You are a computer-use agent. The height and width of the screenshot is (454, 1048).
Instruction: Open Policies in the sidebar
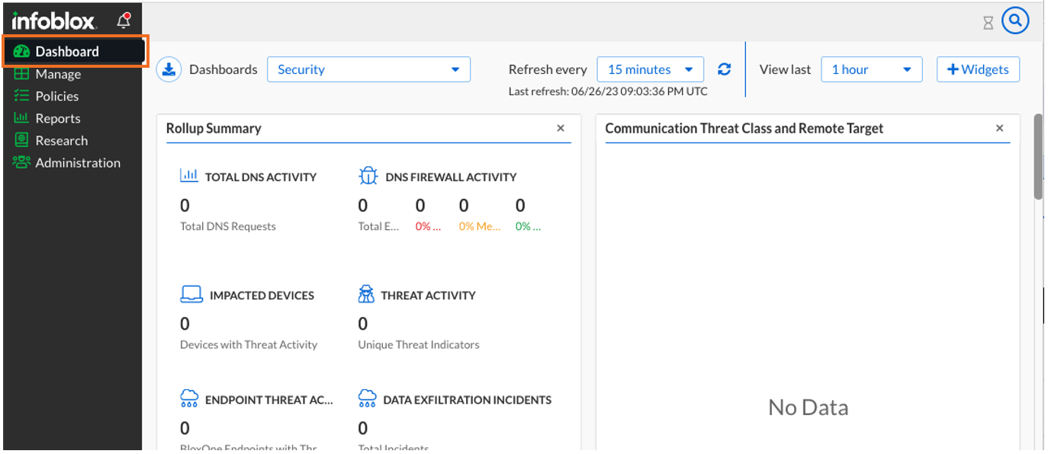[56, 96]
